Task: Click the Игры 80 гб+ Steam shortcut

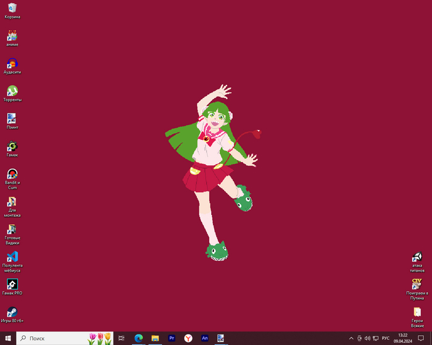Action: (12, 312)
